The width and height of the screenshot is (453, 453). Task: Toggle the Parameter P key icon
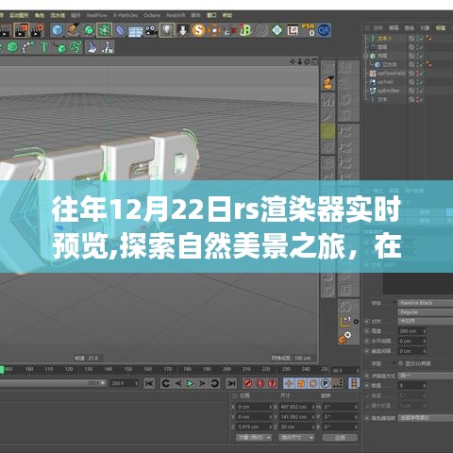pyautogui.click(x=325, y=383)
